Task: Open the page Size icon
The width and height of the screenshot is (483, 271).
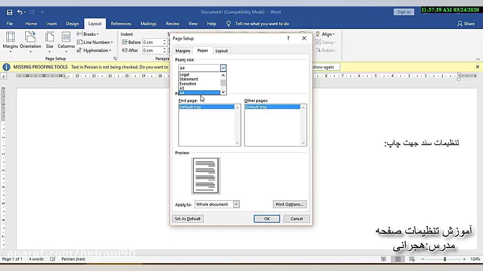Action: [49, 38]
